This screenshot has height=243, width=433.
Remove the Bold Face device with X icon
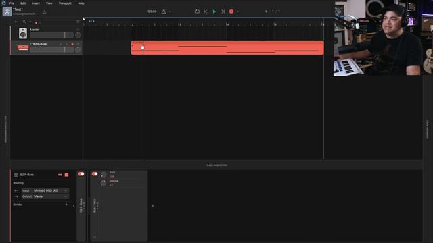(95, 237)
